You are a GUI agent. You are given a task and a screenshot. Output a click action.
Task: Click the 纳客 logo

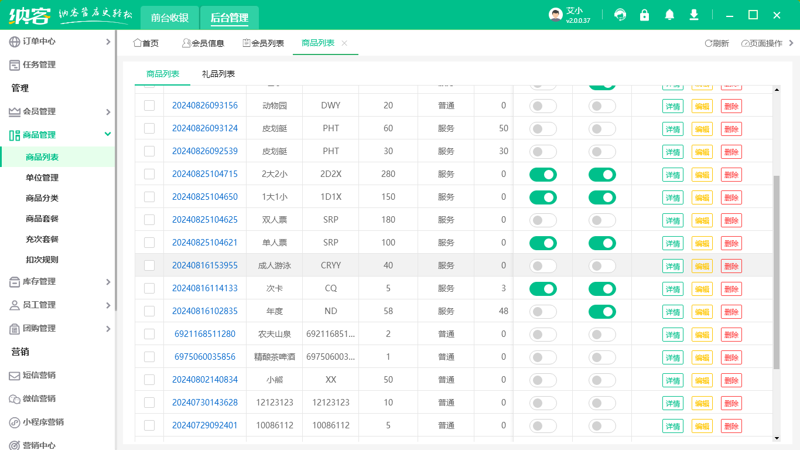[x=30, y=15]
